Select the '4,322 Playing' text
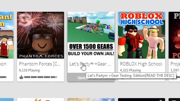 click(x=130, y=70)
